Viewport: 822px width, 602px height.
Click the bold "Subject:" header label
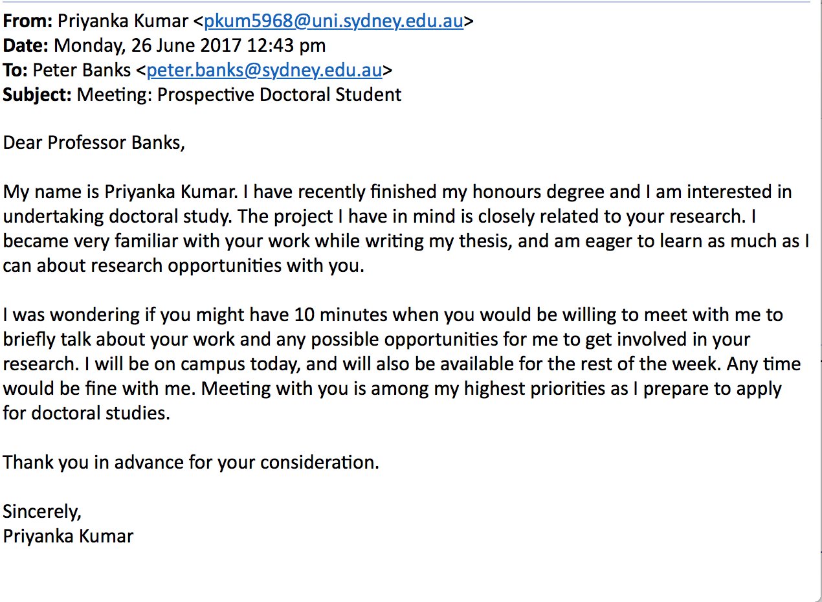click(38, 95)
